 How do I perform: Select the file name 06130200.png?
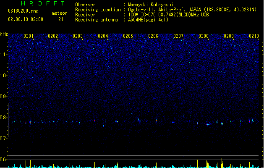23,11
